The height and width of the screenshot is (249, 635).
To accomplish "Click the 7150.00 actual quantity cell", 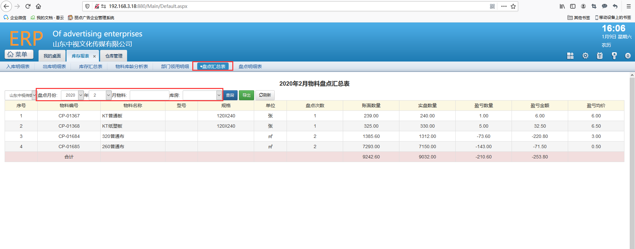I will 427,146.
